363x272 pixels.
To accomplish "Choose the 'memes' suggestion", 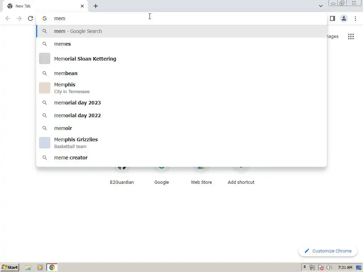I will (x=181, y=44).
